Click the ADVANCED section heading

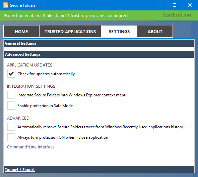point(18,118)
